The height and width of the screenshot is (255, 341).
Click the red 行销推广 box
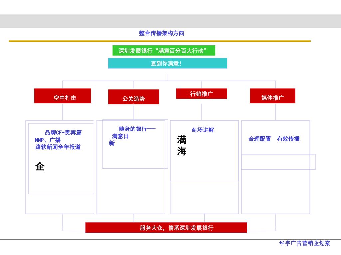pos(201,93)
